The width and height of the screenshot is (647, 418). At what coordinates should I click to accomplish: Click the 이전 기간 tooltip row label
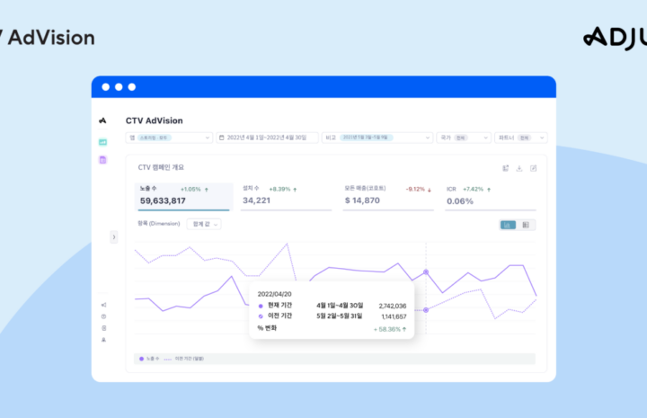pos(279,316)
